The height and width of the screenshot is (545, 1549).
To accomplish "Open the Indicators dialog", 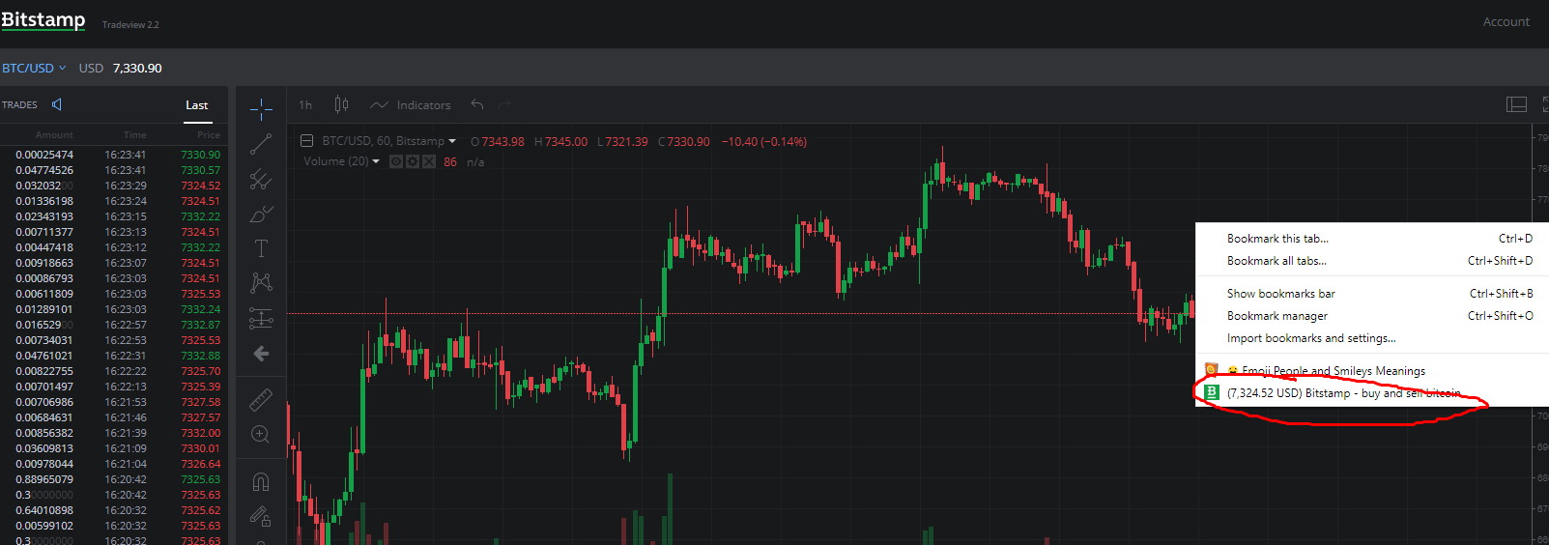I will (411, 105).
